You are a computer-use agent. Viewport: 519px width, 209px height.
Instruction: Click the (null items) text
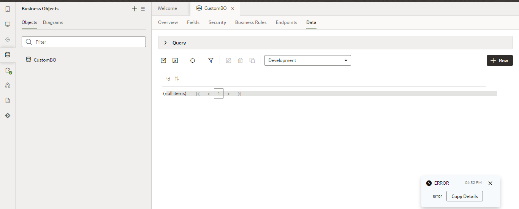[175, 93]
